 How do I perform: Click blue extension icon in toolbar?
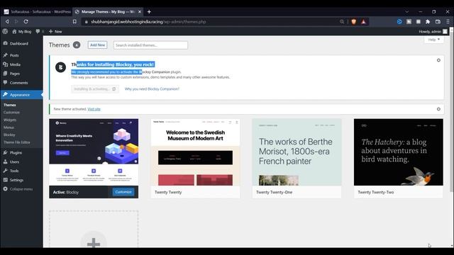(399, 22)
